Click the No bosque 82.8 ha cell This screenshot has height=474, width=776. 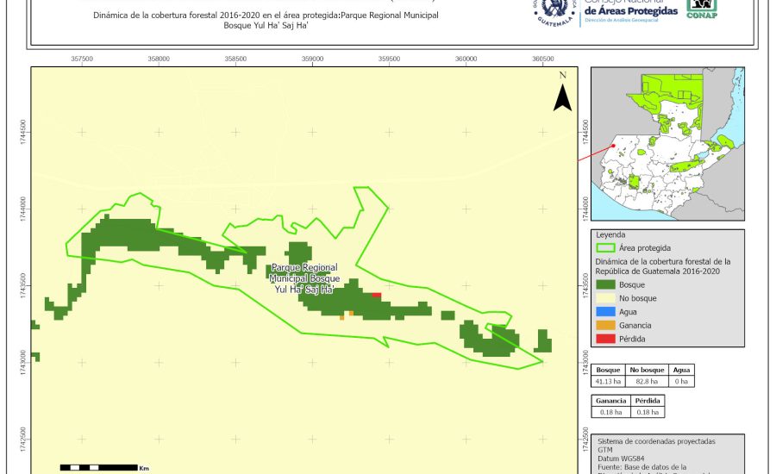(x=647, y=381)
